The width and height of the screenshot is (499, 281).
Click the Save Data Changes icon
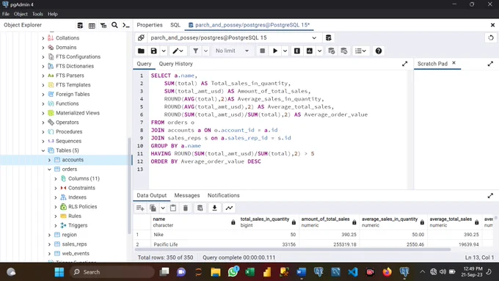[200, 208]
